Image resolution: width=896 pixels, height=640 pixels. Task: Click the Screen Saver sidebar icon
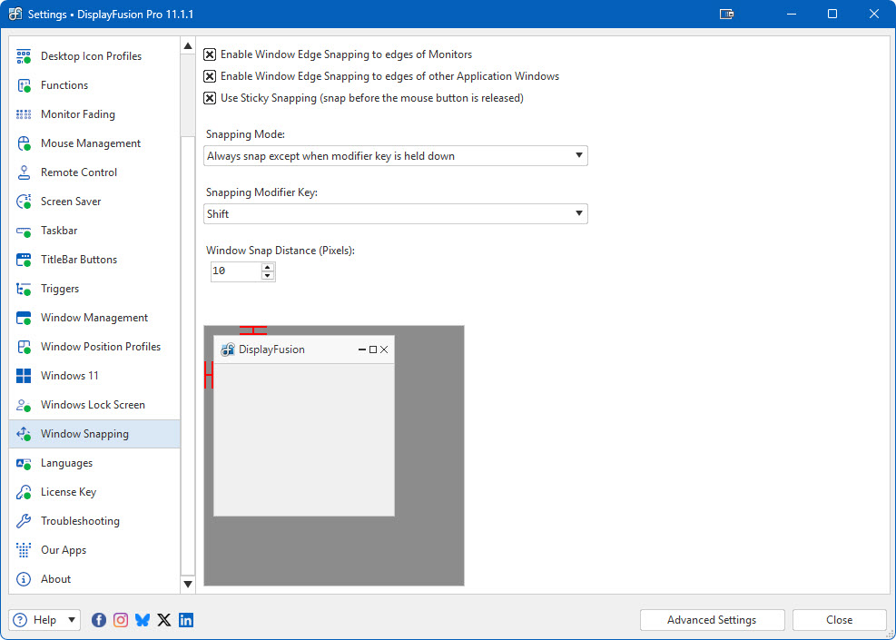point(25,202)
